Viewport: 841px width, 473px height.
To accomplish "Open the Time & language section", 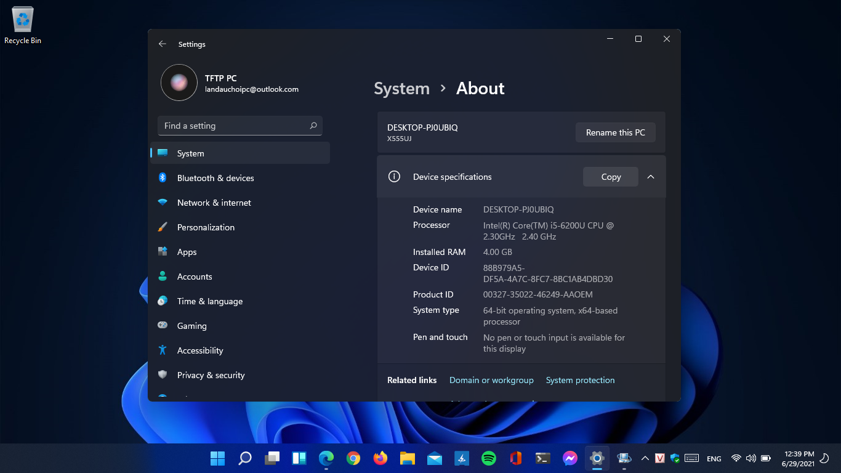I will coord(240,301).
